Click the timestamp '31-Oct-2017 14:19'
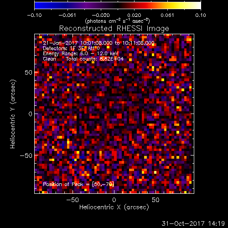This screenshot has height=228, width=228. [x=193, y=223]
